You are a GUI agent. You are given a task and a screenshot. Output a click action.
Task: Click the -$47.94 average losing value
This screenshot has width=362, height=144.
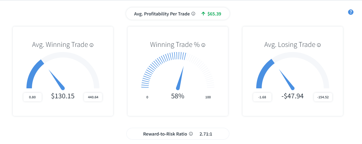pyautogui.click(x=292, y=96)
